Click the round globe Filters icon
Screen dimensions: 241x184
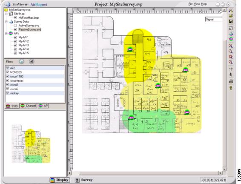(x=22, y=62)
